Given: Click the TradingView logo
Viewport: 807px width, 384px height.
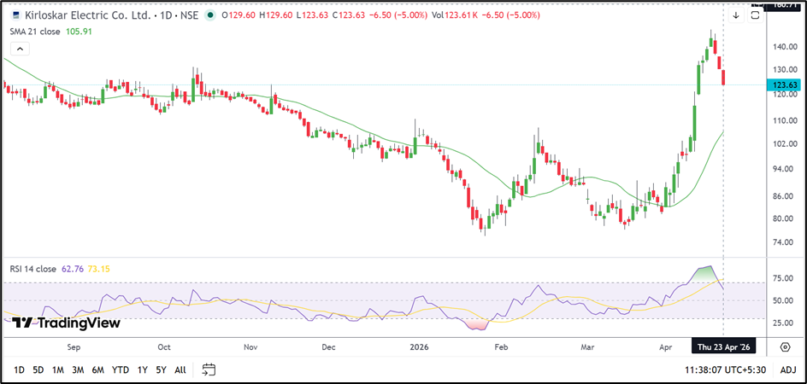Looking at the screenshot, I should (x=66, y=323).
